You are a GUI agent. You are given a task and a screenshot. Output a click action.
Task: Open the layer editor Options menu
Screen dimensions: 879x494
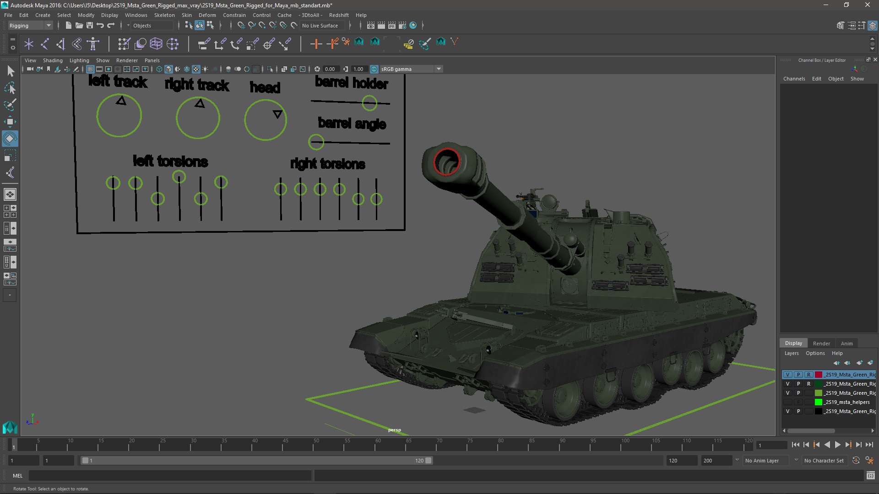click(x=815, y=353)
